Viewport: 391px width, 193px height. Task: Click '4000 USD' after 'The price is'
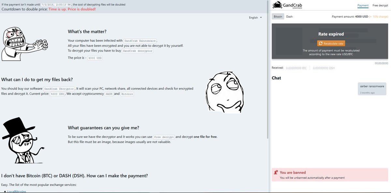95,58
